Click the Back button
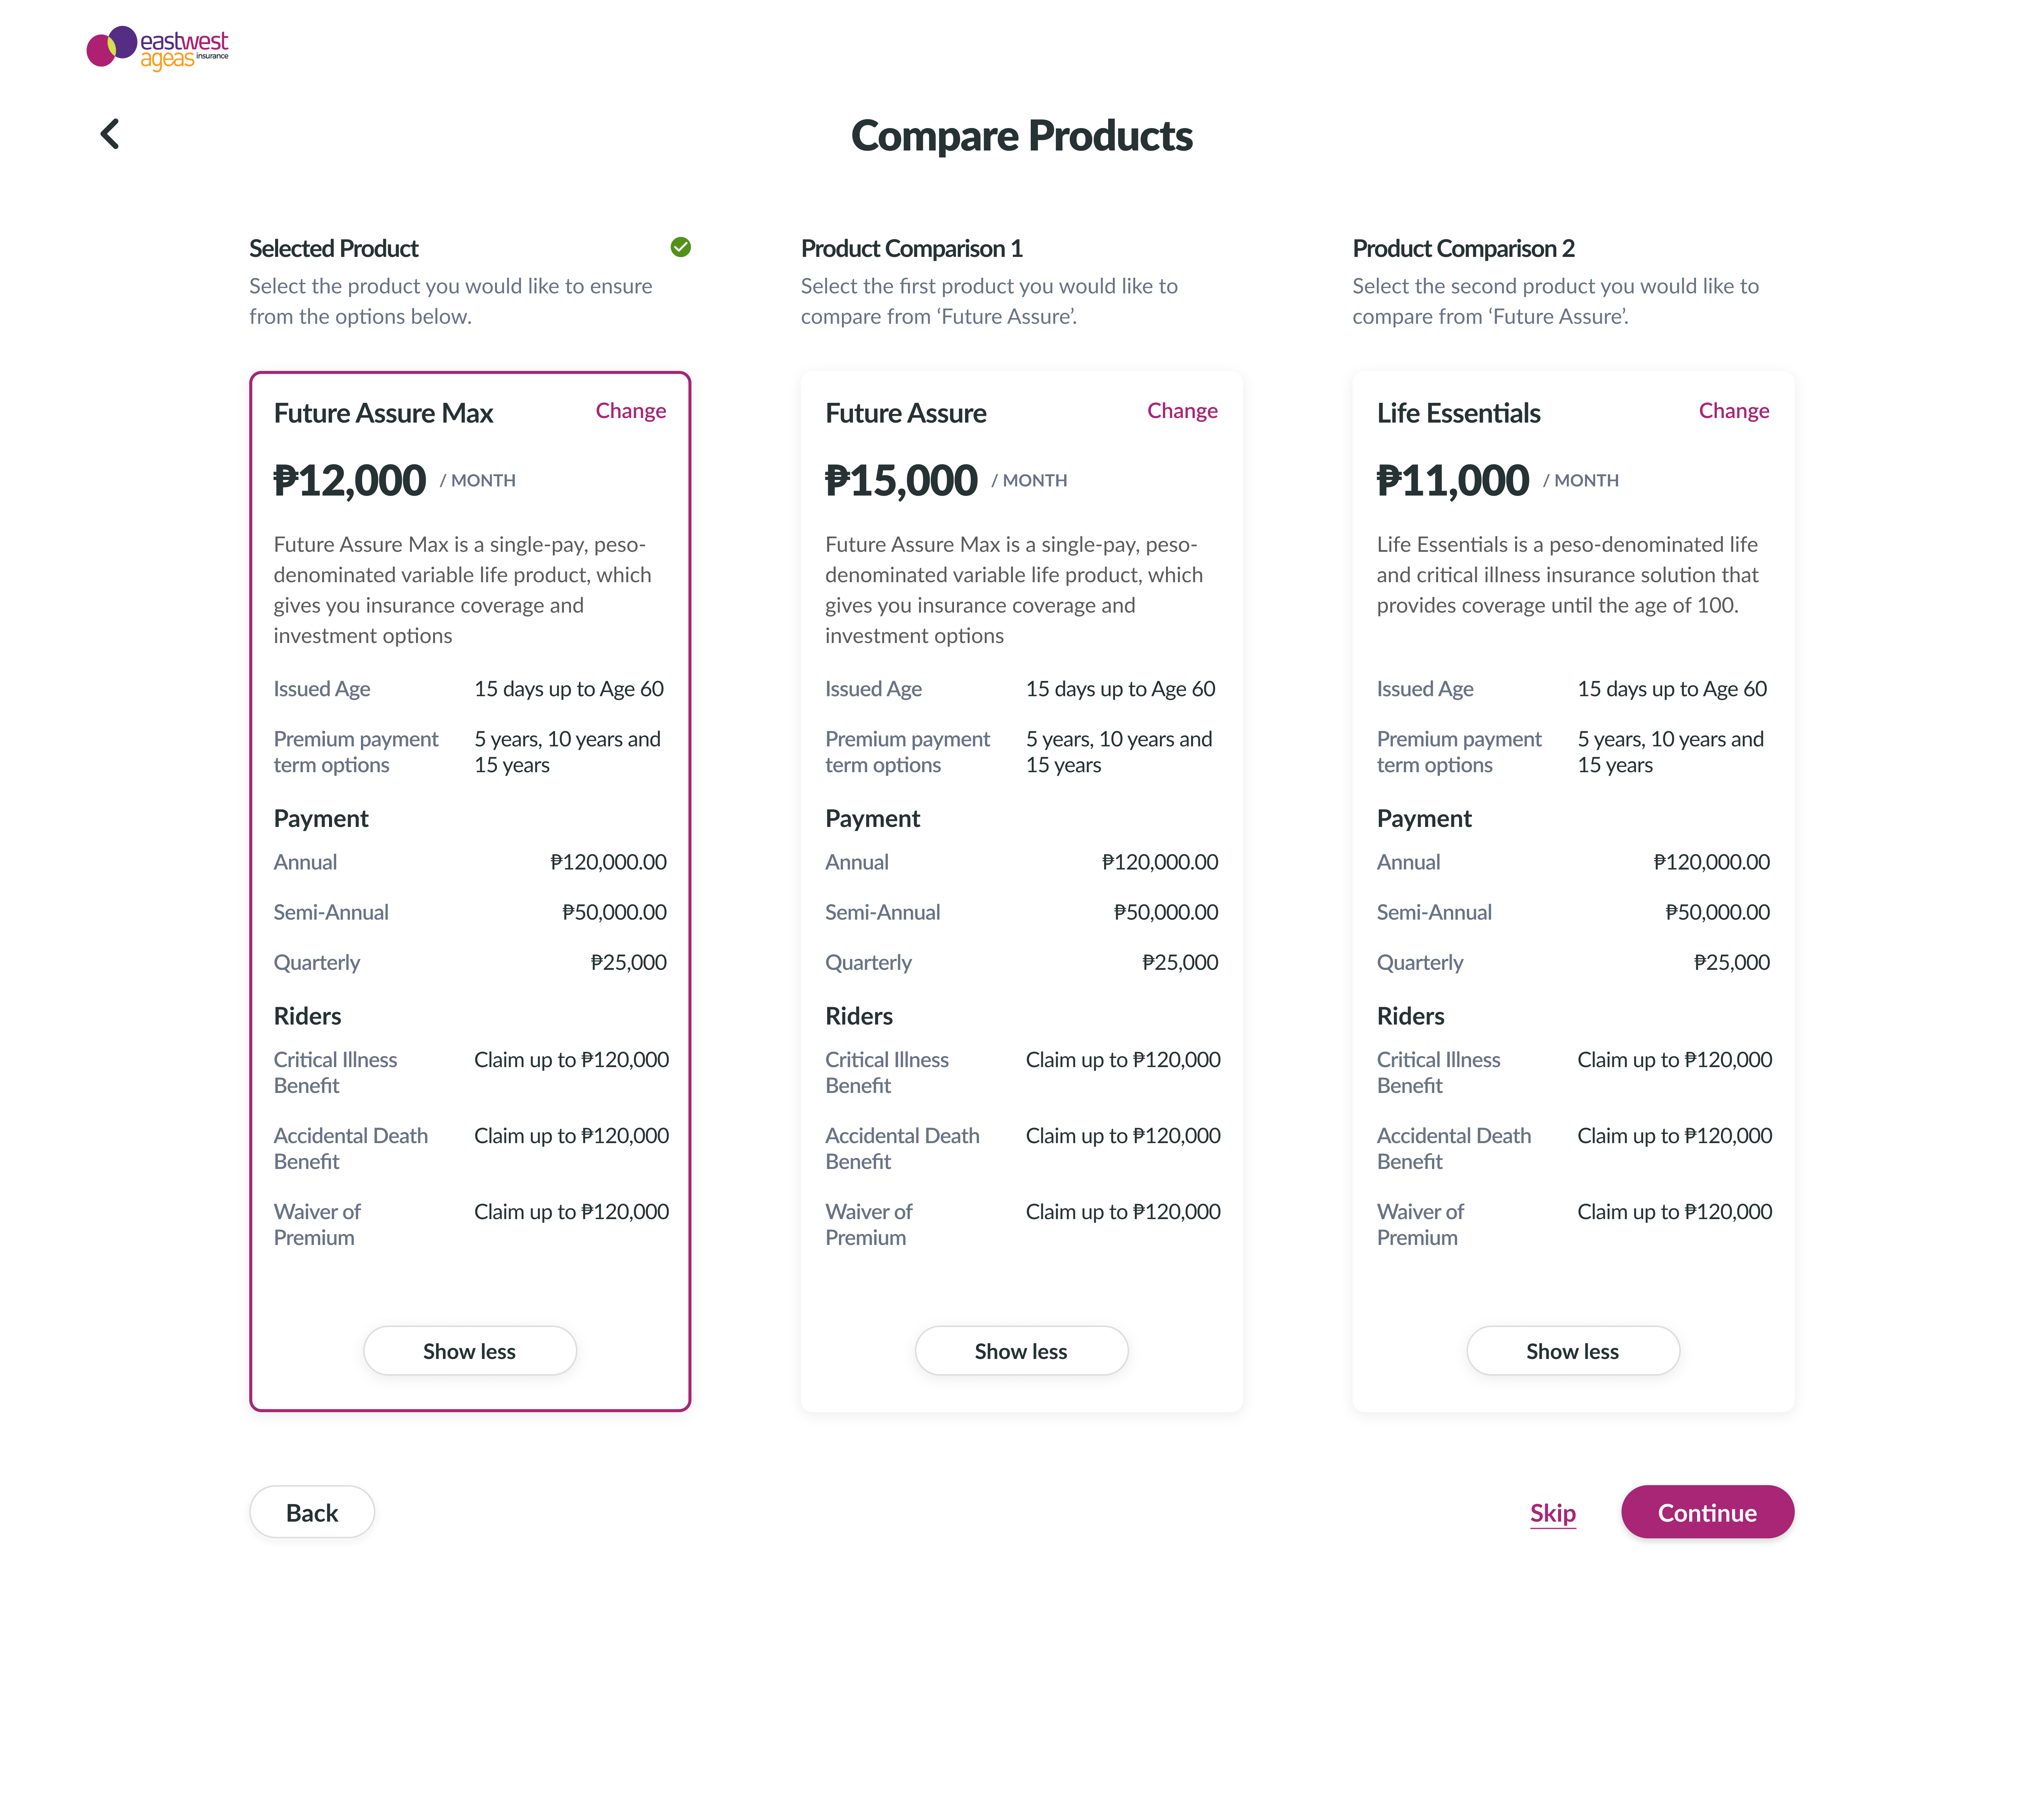Viewport: 2044px width, 1815px height. (312, 1512)
